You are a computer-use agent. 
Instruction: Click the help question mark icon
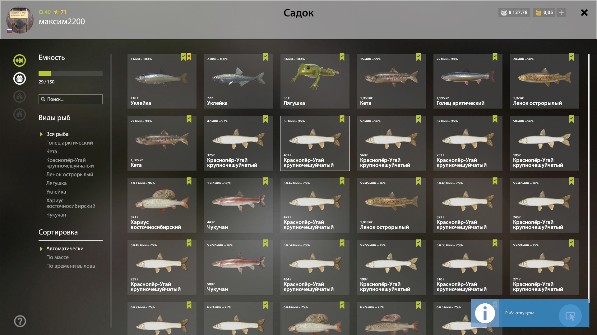tap(20, 321)
